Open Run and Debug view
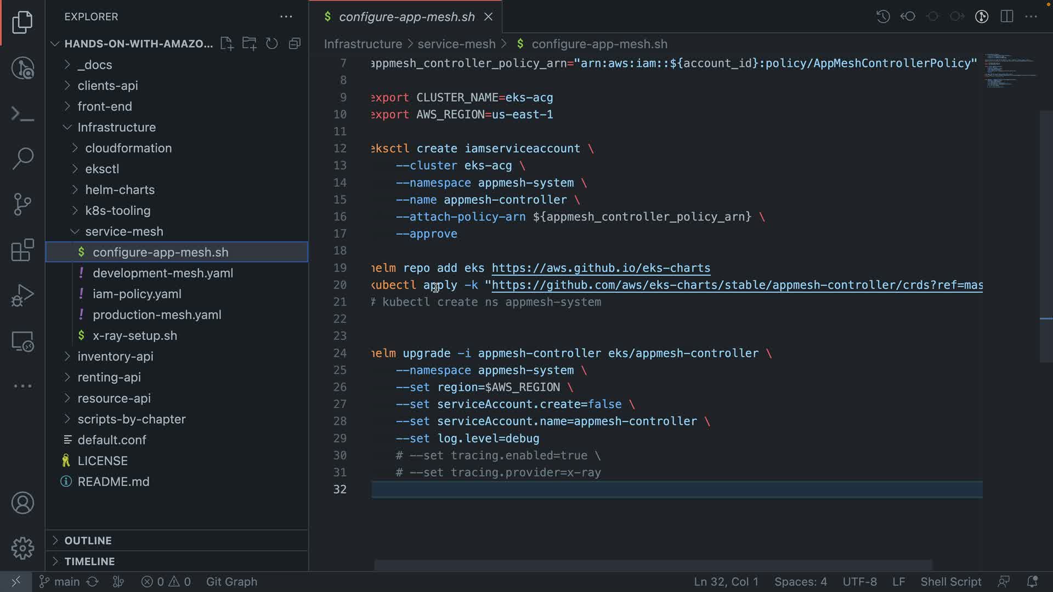The height and width of the screenshot is (592, 1053). (x=22, y=295)
